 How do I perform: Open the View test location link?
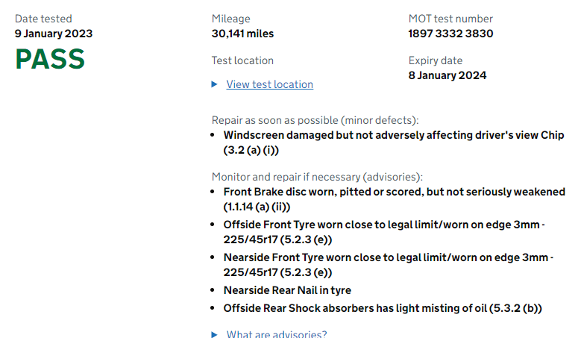270,84
